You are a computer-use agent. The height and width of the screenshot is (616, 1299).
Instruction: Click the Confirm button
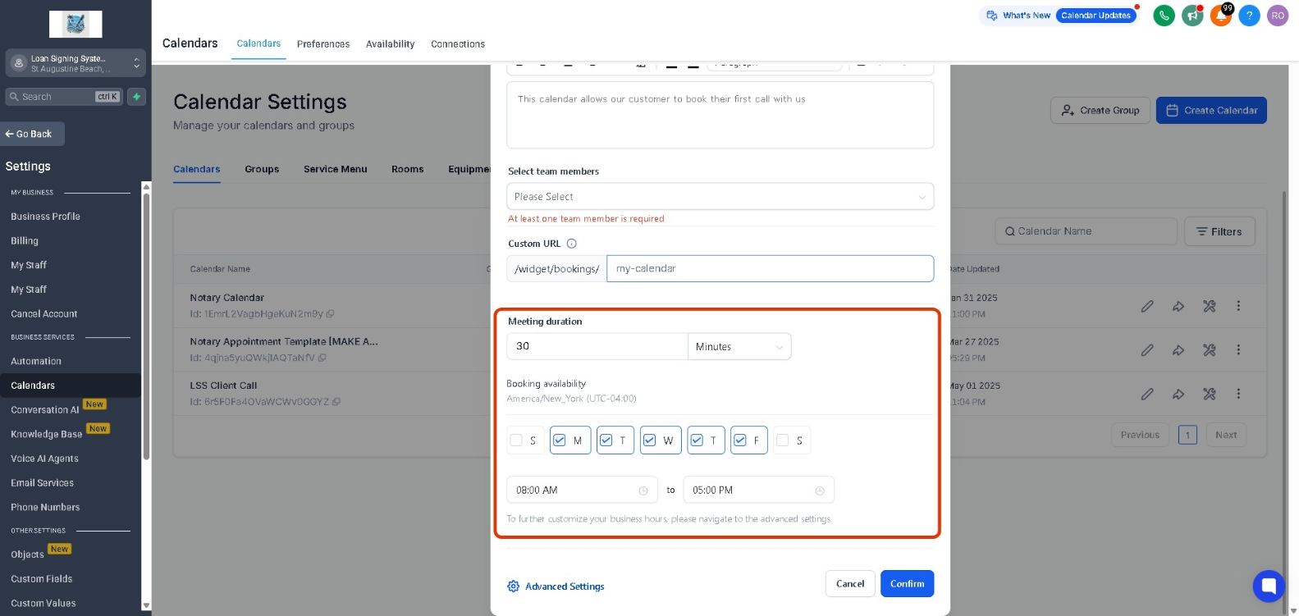click(x=907, y=584)
